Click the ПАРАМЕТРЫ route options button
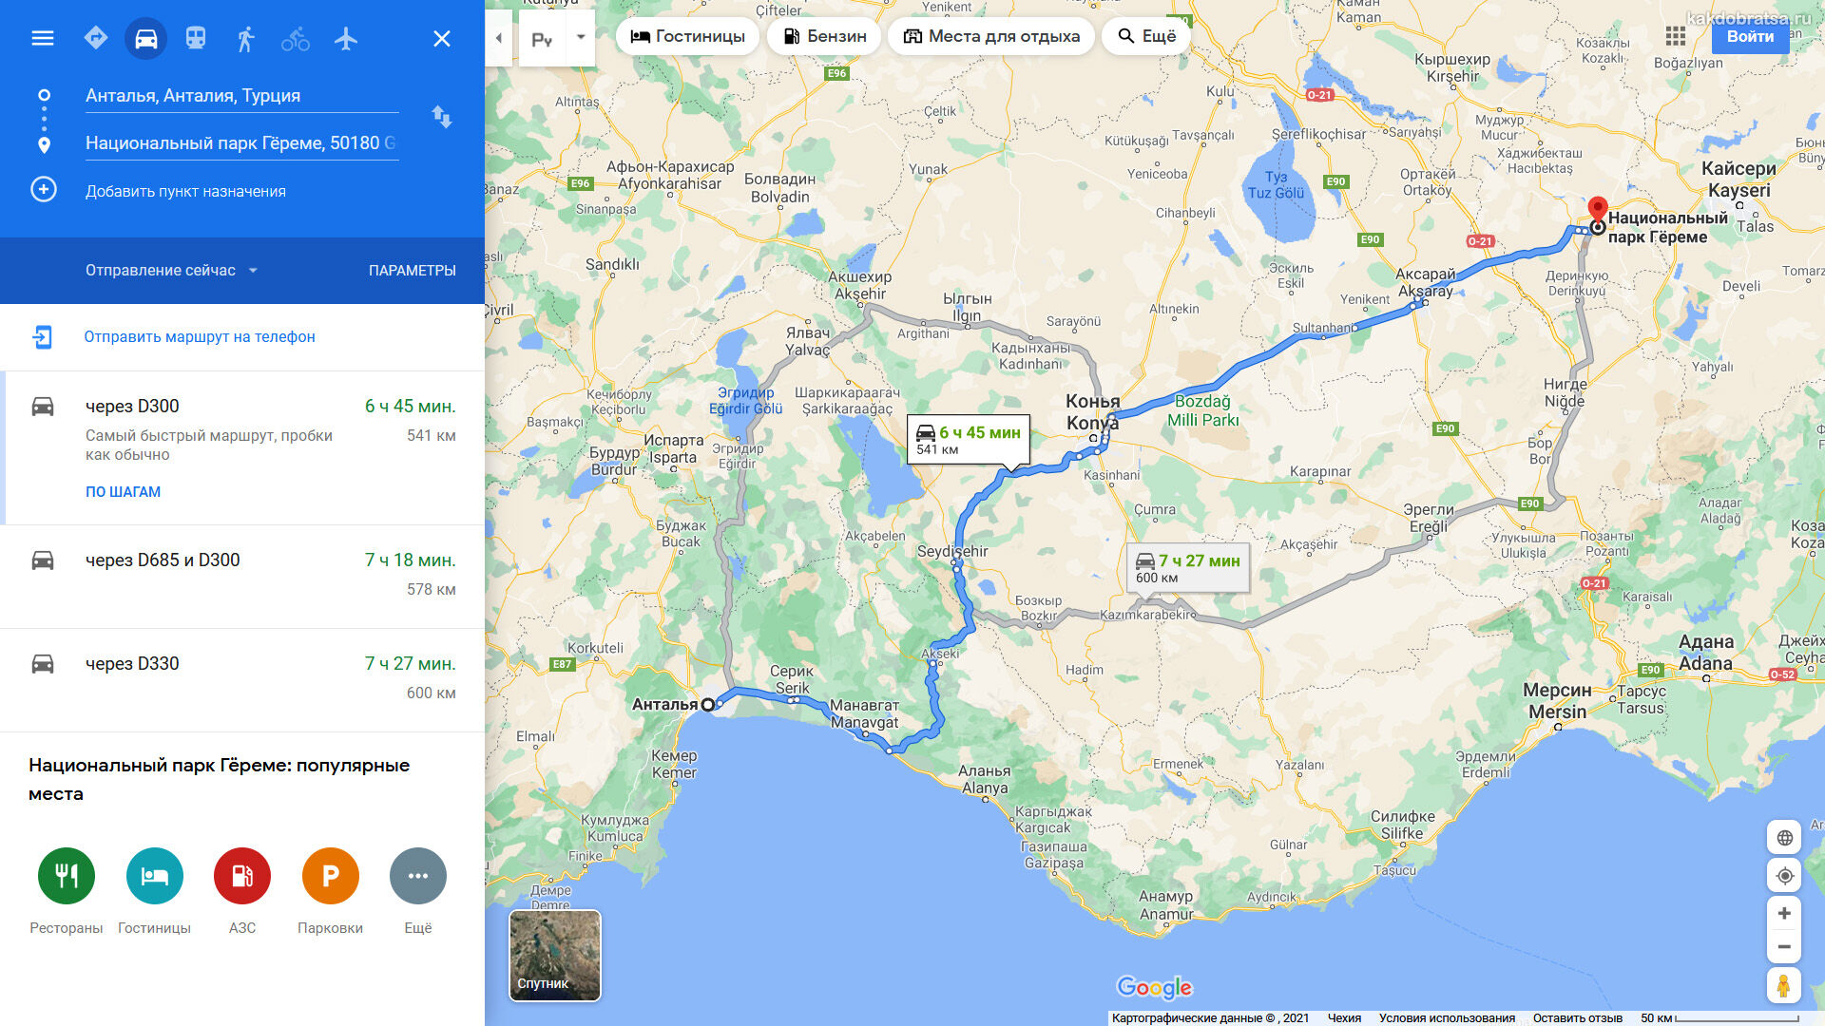Viewport: 1825px width, 1026px height. point(413,271)
